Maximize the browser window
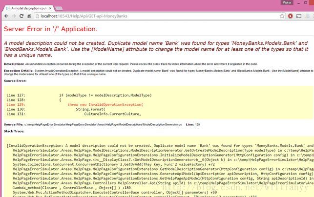The image size is (314, 197). pos(306,2)
